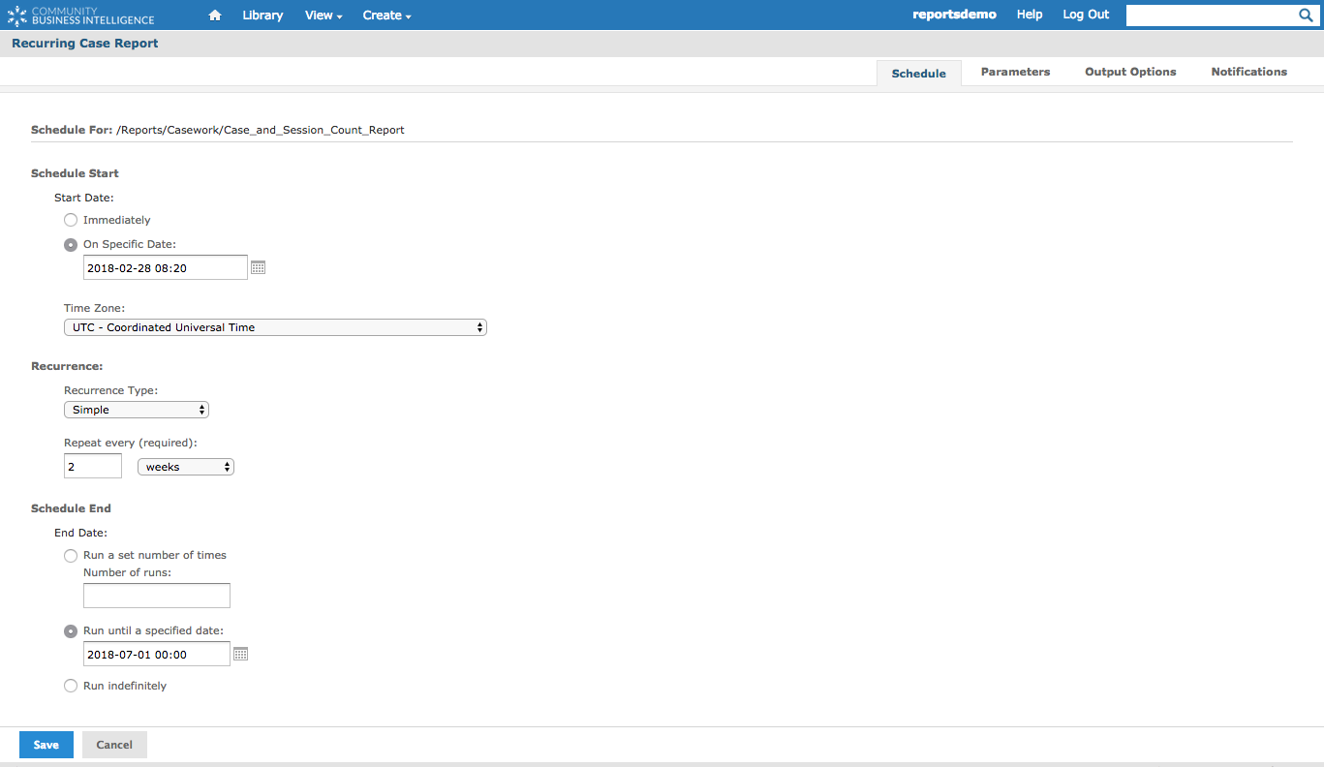Switch to the Schedule tab

click(918, 74)
